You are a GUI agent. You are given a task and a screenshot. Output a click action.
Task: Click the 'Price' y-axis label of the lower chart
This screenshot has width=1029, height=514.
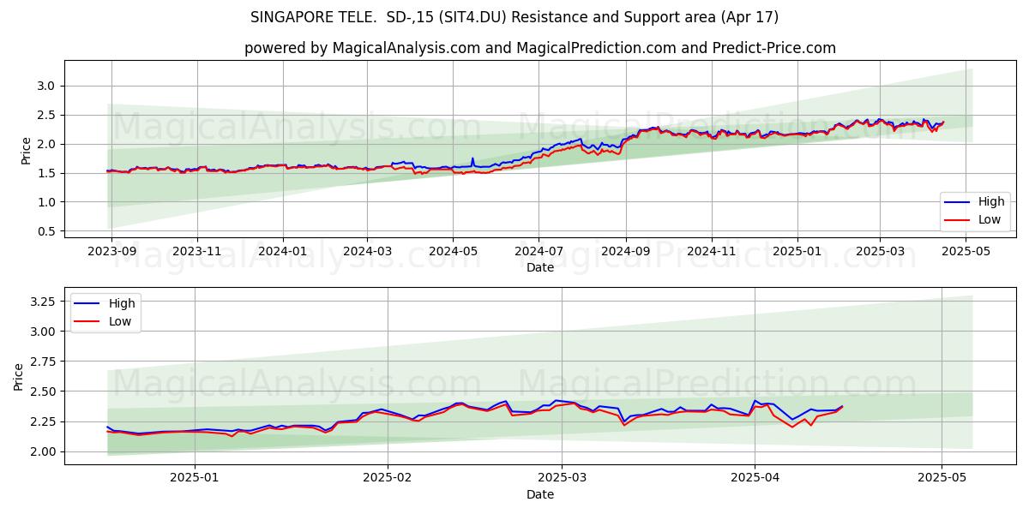click(x=19, y=377)
